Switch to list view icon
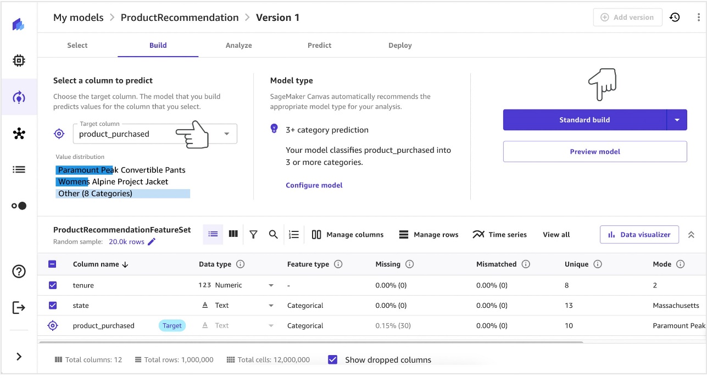 pos(213,234)
